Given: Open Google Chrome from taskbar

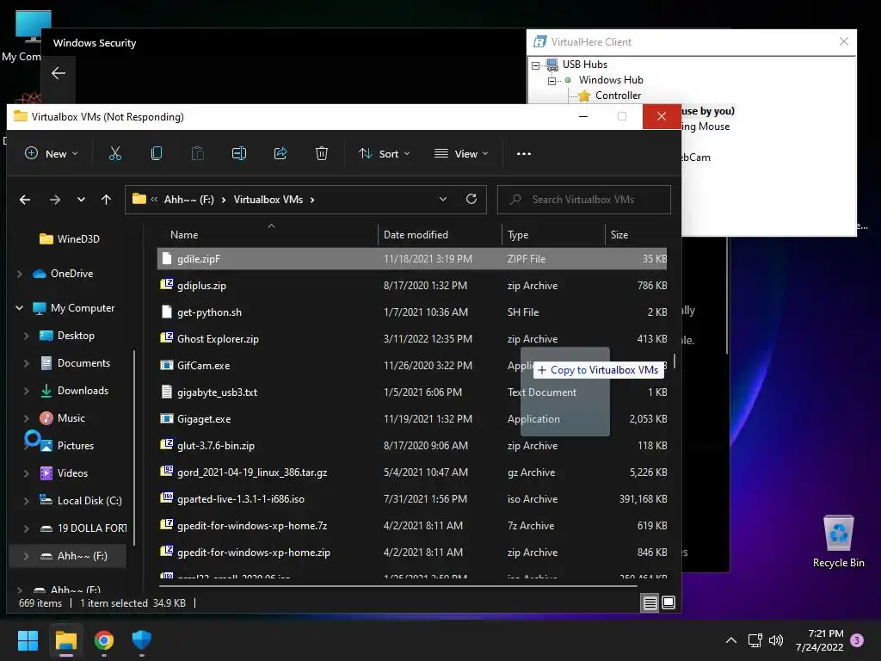Looking at the screenshot, I should [x=104, y=640].
